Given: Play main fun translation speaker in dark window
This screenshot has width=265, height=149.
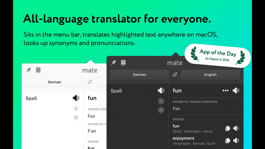Looking at the screenshot, I should click(236, 91).
